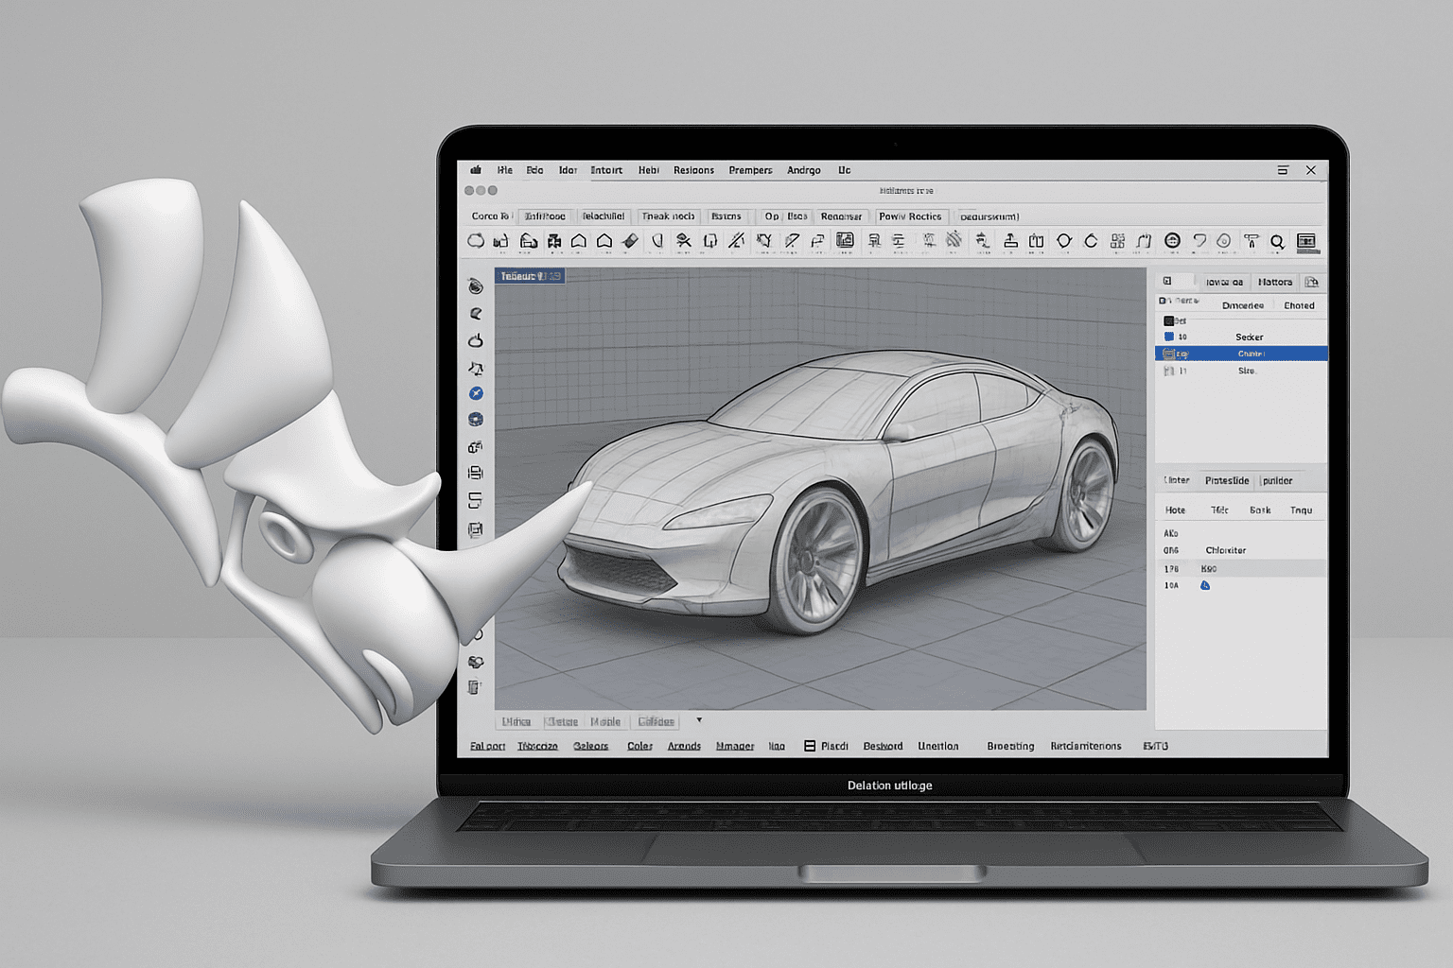Select the blue compass icon in left sidebar

(x=476, y=393)
